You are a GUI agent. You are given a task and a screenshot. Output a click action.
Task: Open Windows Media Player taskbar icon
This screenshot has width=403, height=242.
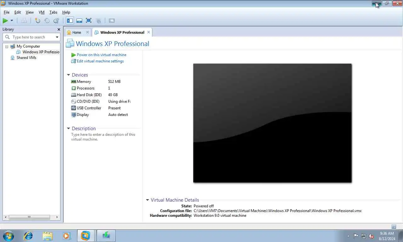(x=66, y=236)
